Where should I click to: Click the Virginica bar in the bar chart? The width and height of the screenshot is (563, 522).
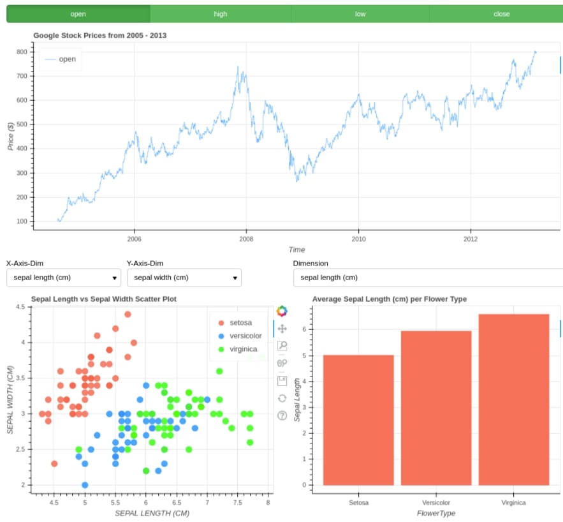(514, 399)
